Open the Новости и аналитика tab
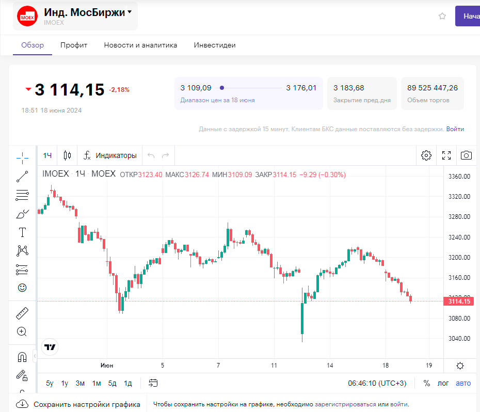The width and height of the screenshot is (480, 412). (x=140, y=45)
